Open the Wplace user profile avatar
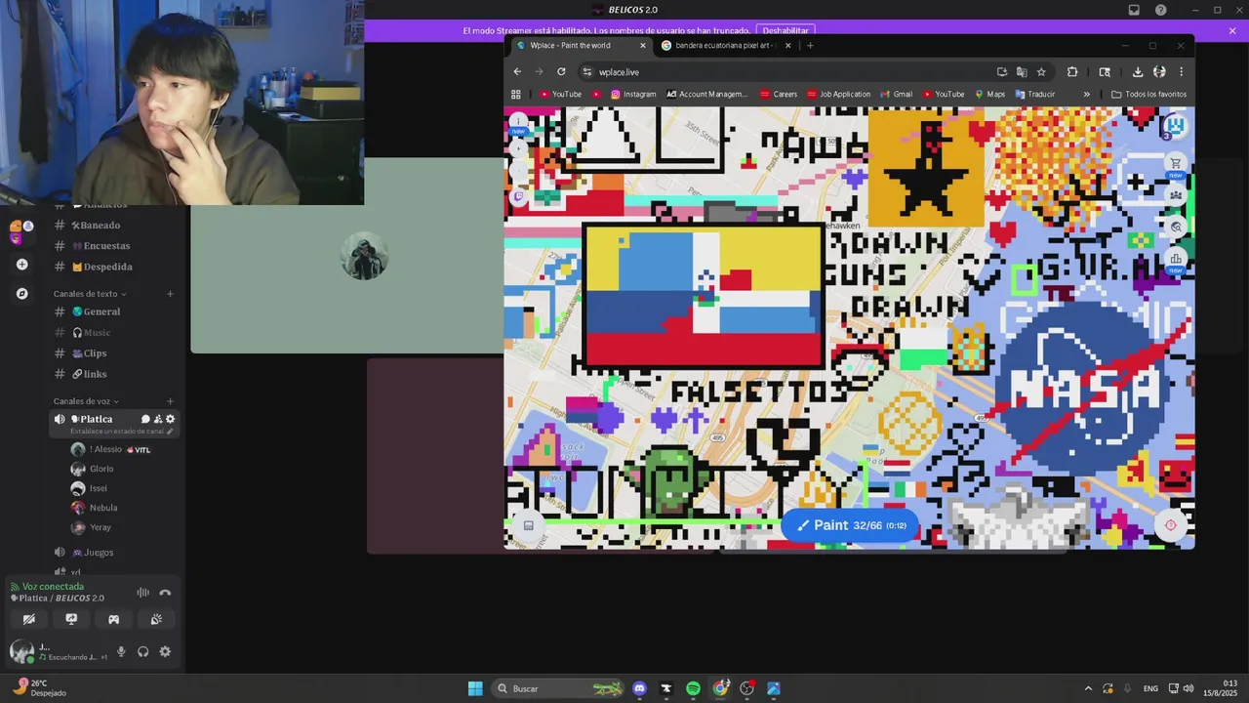 coord(1176,125)
